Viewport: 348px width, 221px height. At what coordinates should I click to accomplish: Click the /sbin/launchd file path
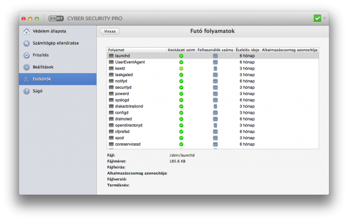[x=182, y=155]
